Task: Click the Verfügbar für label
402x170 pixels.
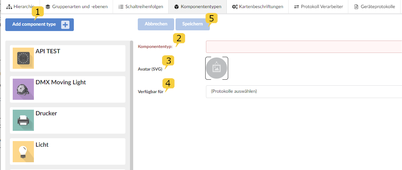Action: 151,92
